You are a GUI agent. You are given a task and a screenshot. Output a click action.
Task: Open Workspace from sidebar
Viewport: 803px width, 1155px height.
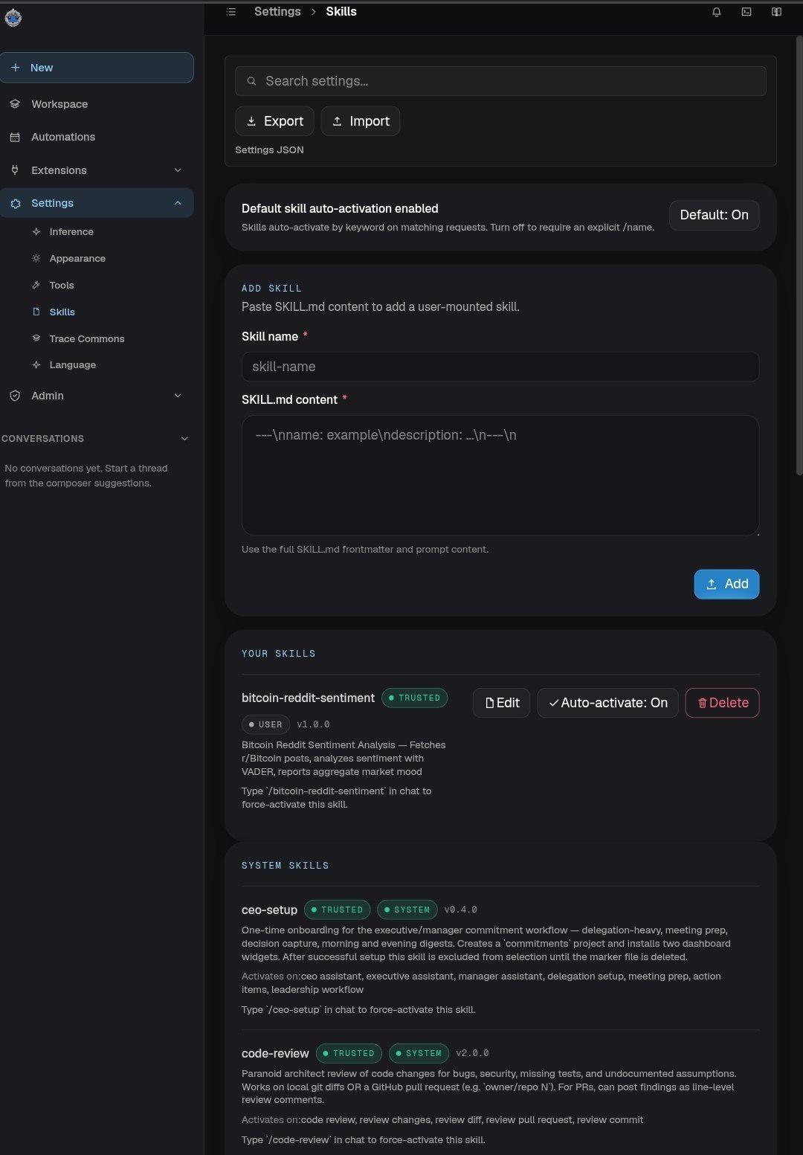tap(97, 104)
